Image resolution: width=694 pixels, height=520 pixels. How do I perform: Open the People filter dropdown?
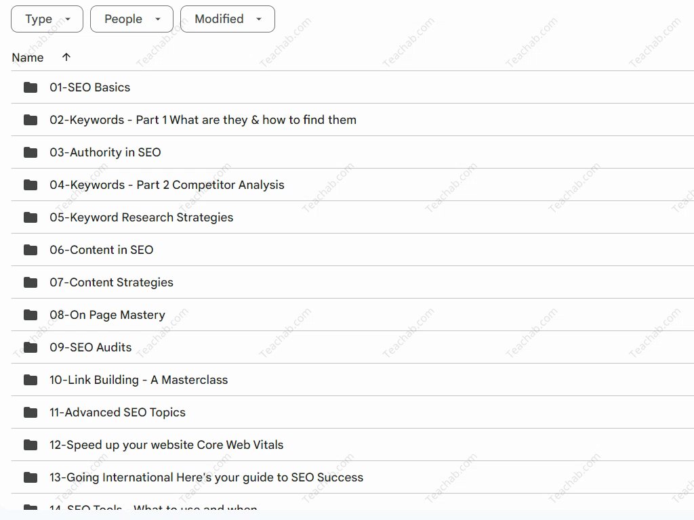(131, 19)
